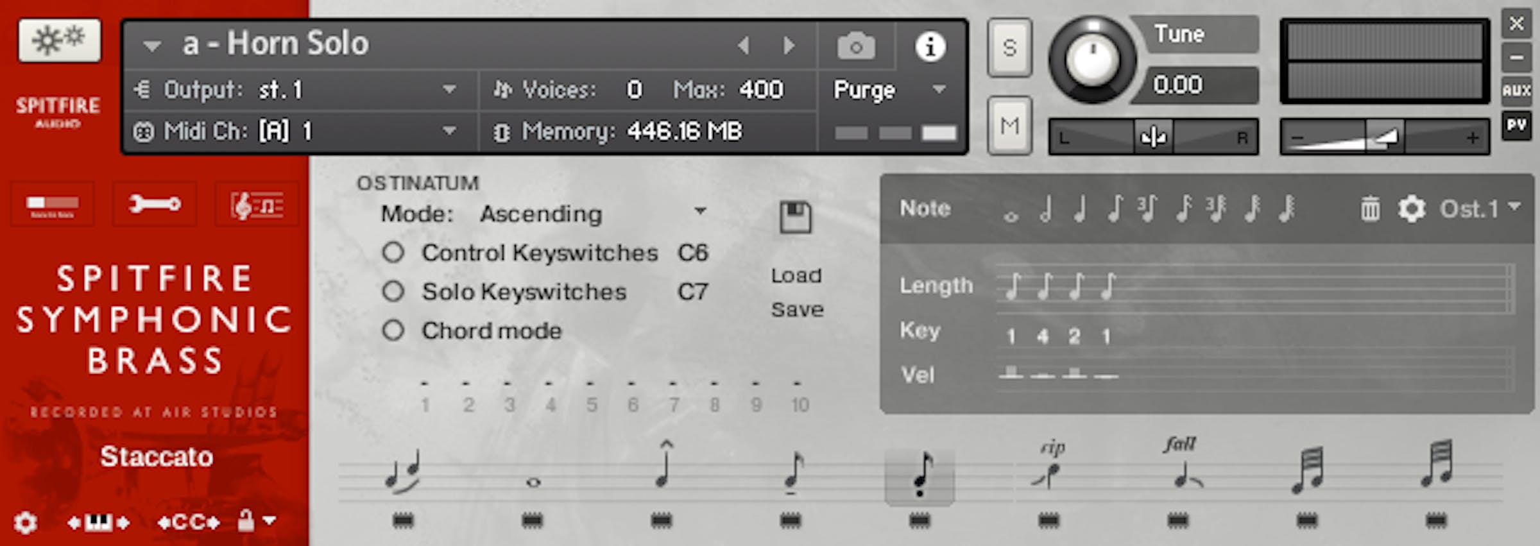Image resolution: width=1540 pixels, height=546 pixels.
Task: Click the gear icon in red sidebar
Action: pos(25,522)
